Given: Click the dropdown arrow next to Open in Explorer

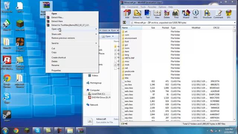Looking at the screenshot, I should pyautogui.click(x=113, y=36).
